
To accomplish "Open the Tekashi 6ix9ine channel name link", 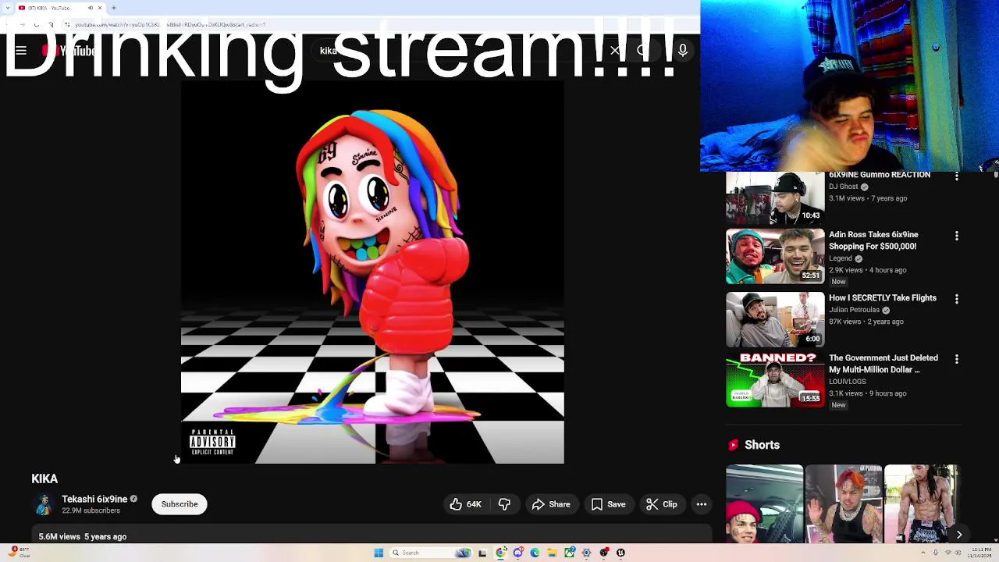I will pyautogui.click(x=94, y=499).
